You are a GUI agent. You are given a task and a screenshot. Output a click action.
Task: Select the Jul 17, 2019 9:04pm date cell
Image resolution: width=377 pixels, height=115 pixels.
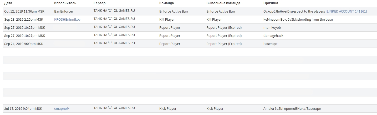23,109
